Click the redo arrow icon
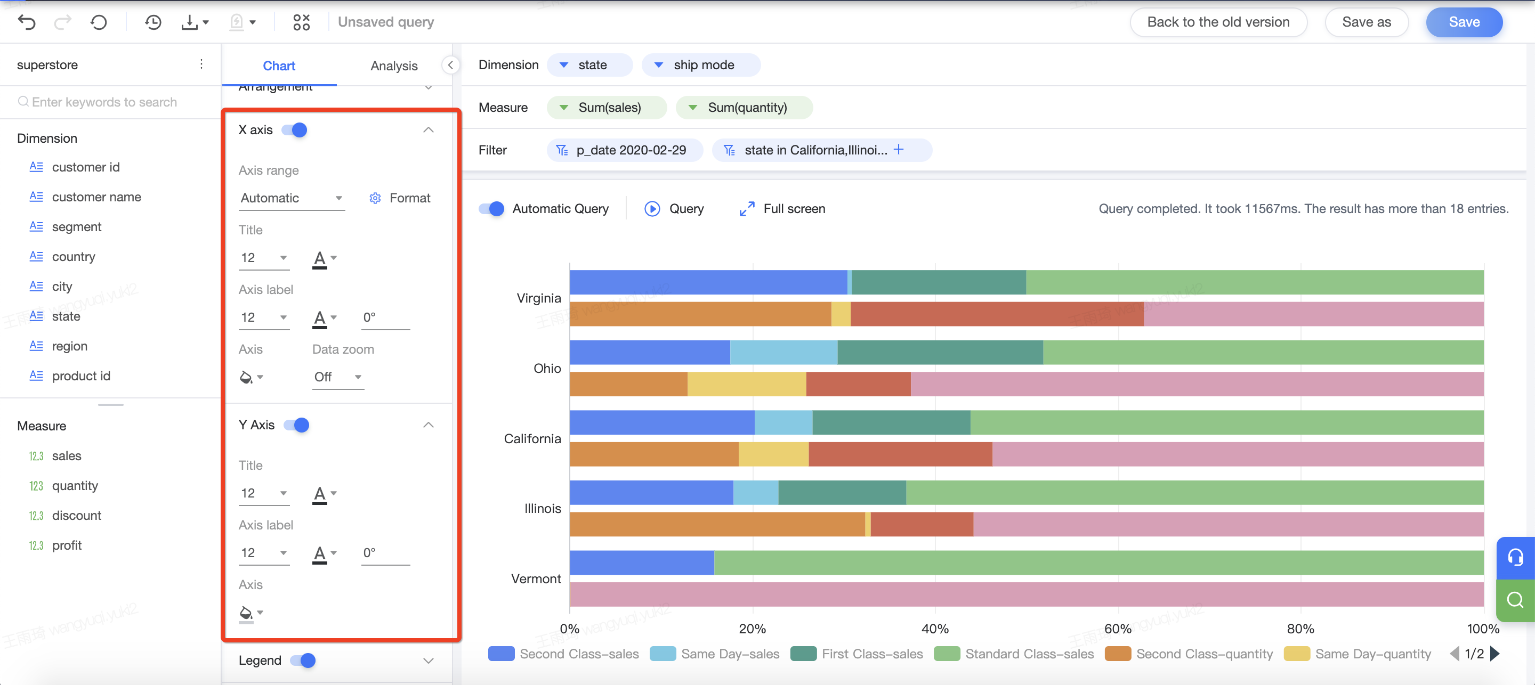 [62, 22]
